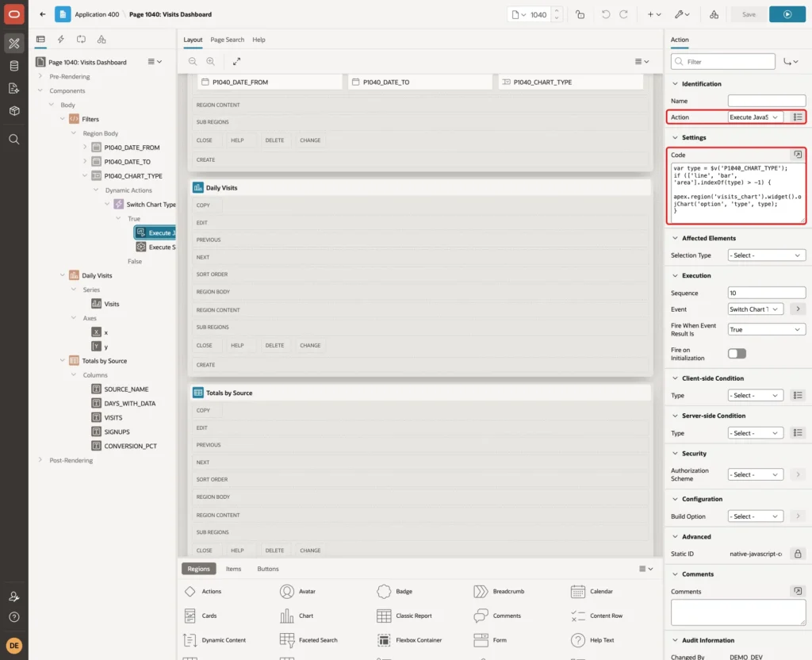Undo the last change
Image resolution: width=812 pixels, height=660 pixels.
(x=605, y=14)
